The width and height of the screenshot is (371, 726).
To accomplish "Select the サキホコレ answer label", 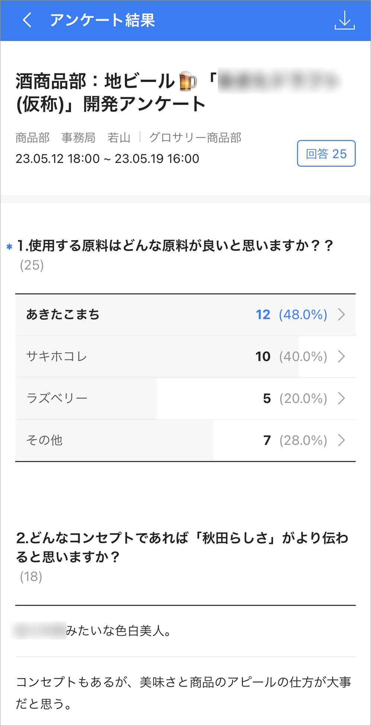I will 57,356.
